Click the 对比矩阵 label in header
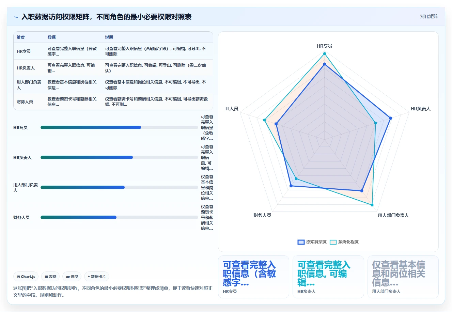452x312 pixels. (429, 16)
